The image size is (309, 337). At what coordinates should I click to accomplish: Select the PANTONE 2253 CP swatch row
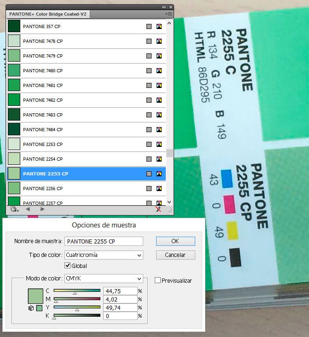(x=87, y=144)
